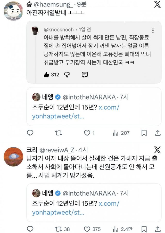The image size is (165, 233).
Task: Retweet the post with 38 retweets
Action: click(x=59, y=229)
